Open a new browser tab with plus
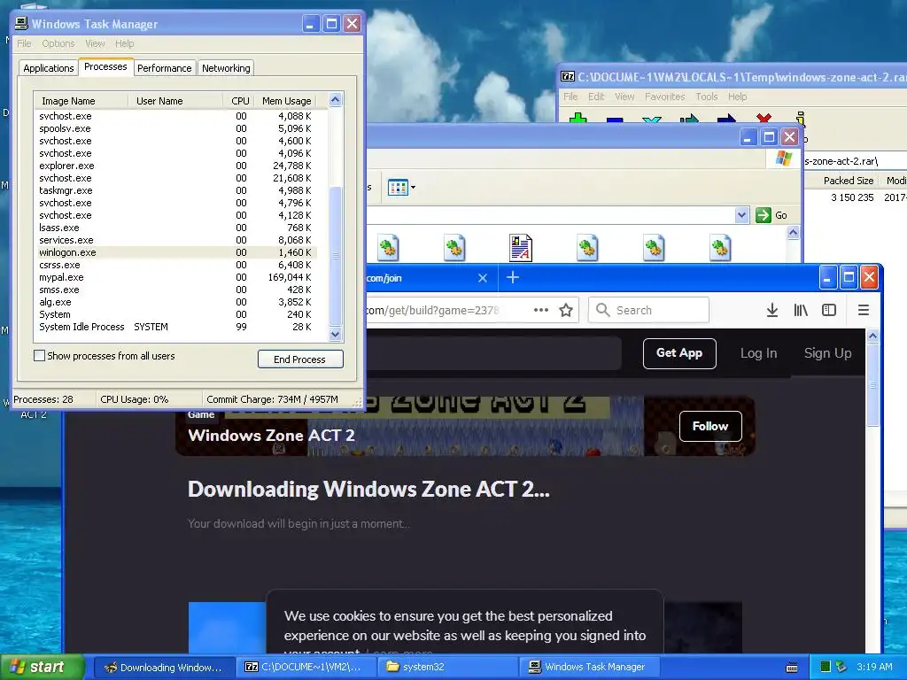The height and width of the screenshot is (680, 907). [513, 277]
